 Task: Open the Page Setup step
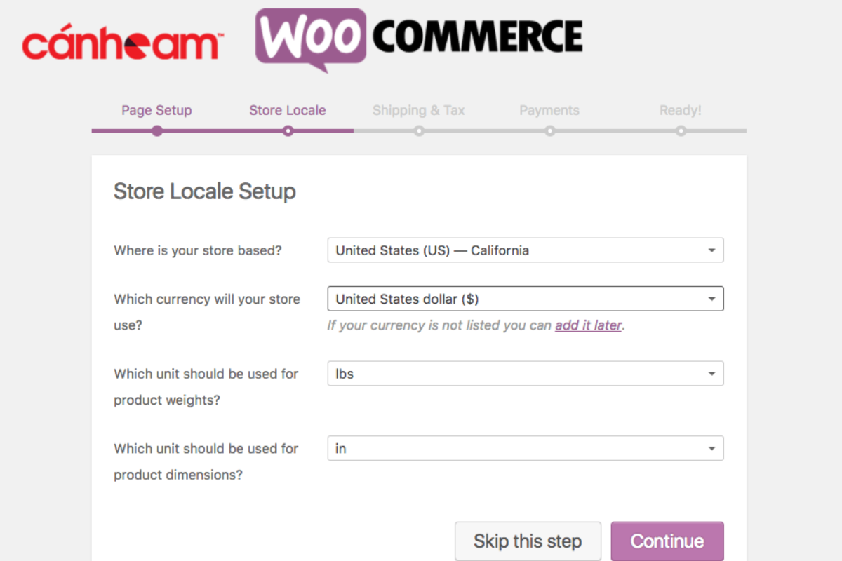coord(156,110)
